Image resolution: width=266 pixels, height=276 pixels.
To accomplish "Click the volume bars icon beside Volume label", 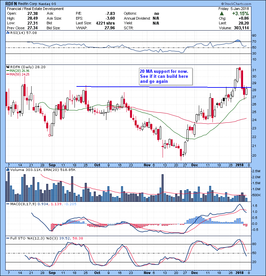I will (8, 170).
